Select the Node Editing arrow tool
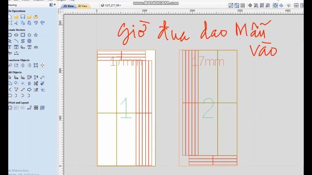The height and width of the screenshot is (175, 312). pos(16,77)
